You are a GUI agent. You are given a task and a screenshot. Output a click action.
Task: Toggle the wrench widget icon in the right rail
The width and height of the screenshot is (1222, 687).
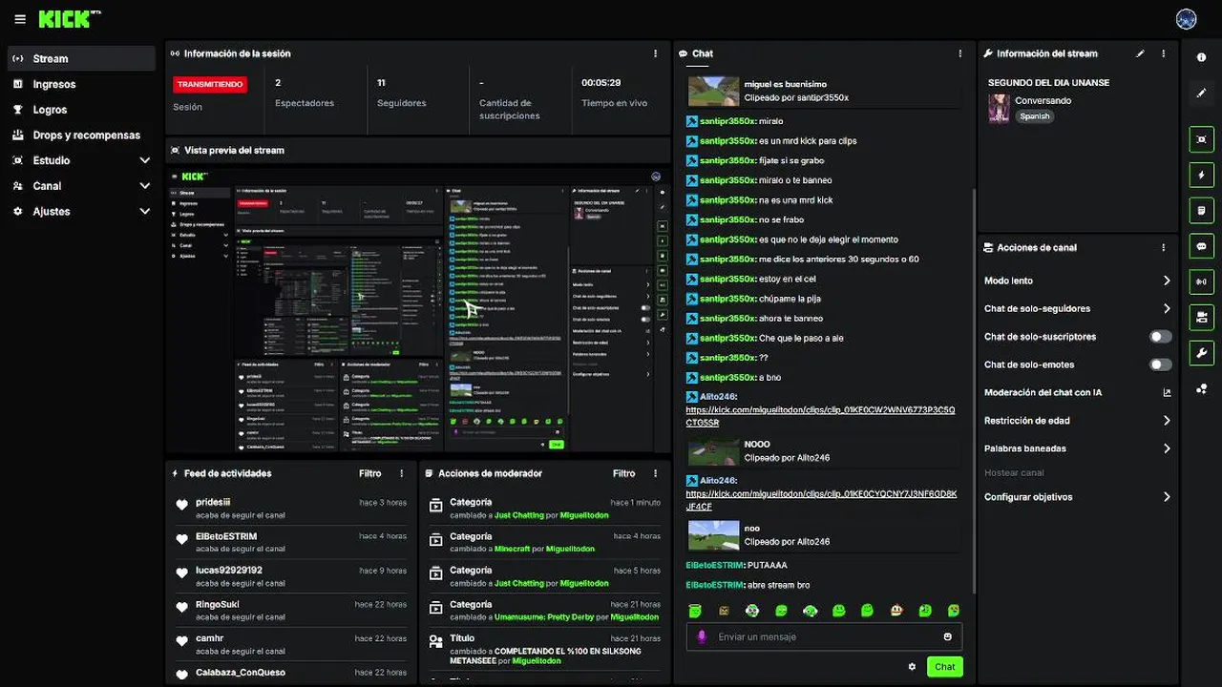coord(1201,353)
